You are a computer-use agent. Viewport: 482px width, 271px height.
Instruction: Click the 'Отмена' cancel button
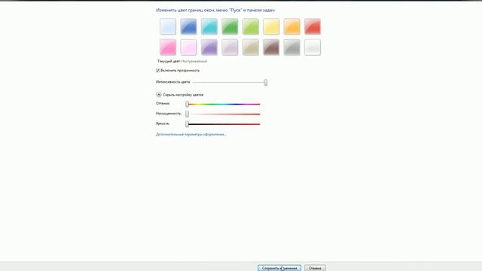[x=315, y=268]
